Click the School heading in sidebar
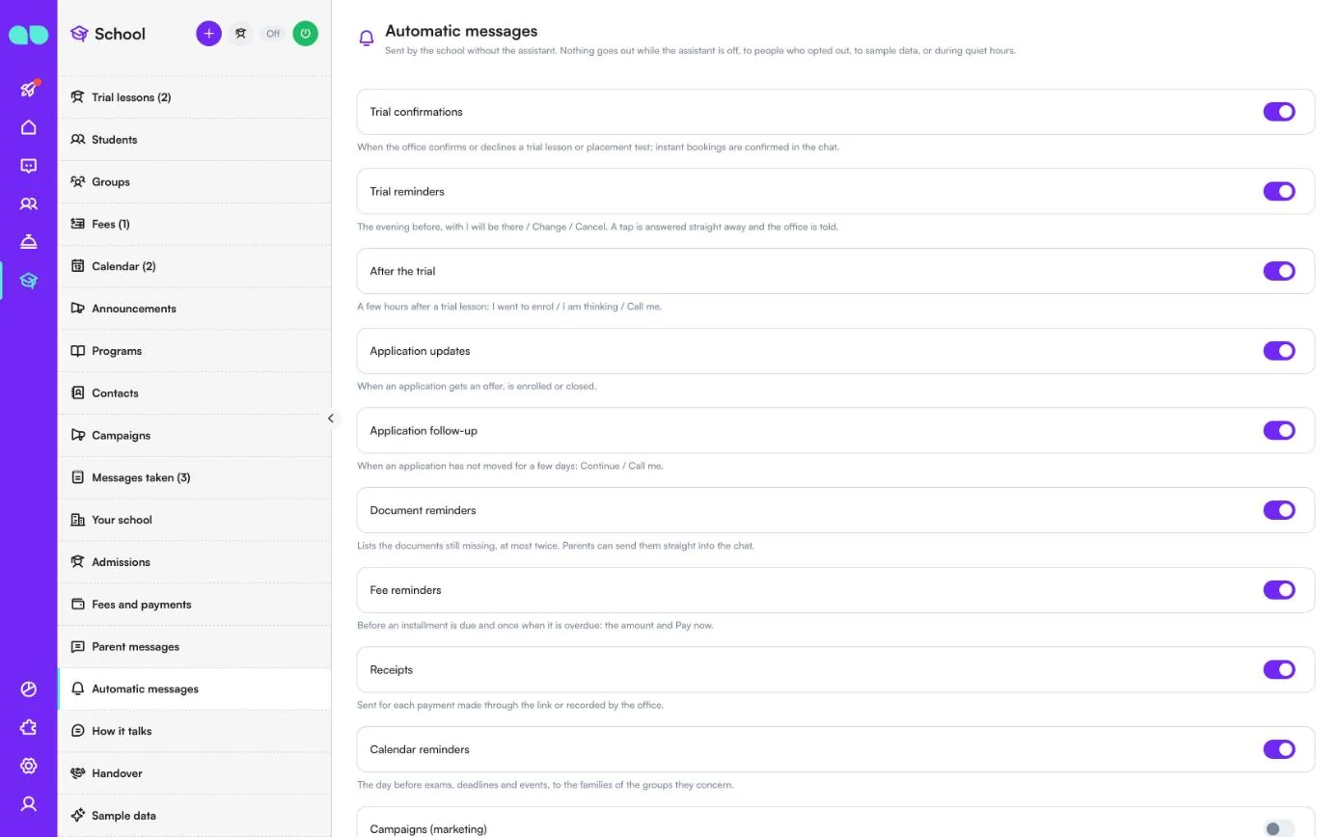Viewport: 1340px width, 837px height. click(120, 34)
